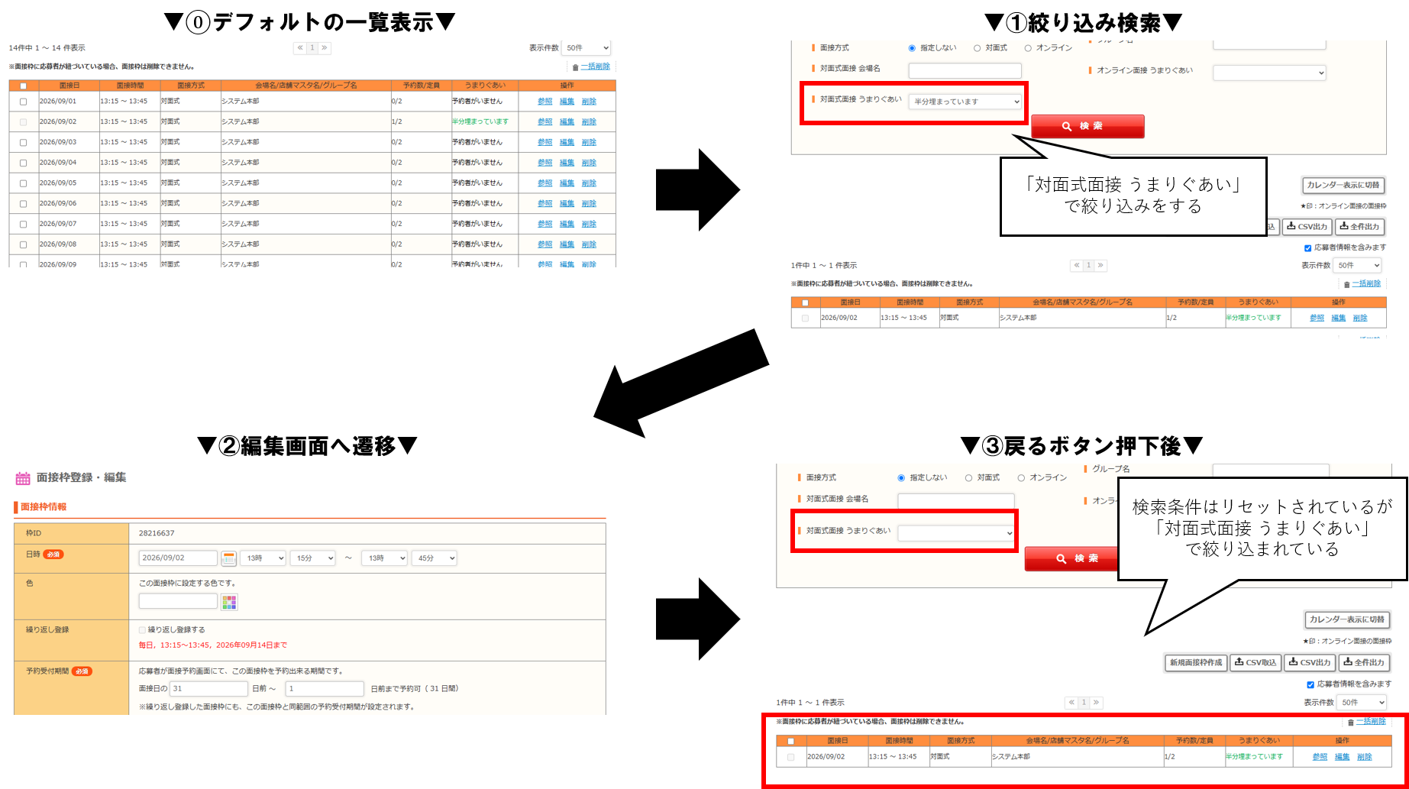Image resolution: width=1409 pixels, height=789 pixels.
Task: Open calendar picker icon beside date 2026/09/02
Action: point(228,558)
